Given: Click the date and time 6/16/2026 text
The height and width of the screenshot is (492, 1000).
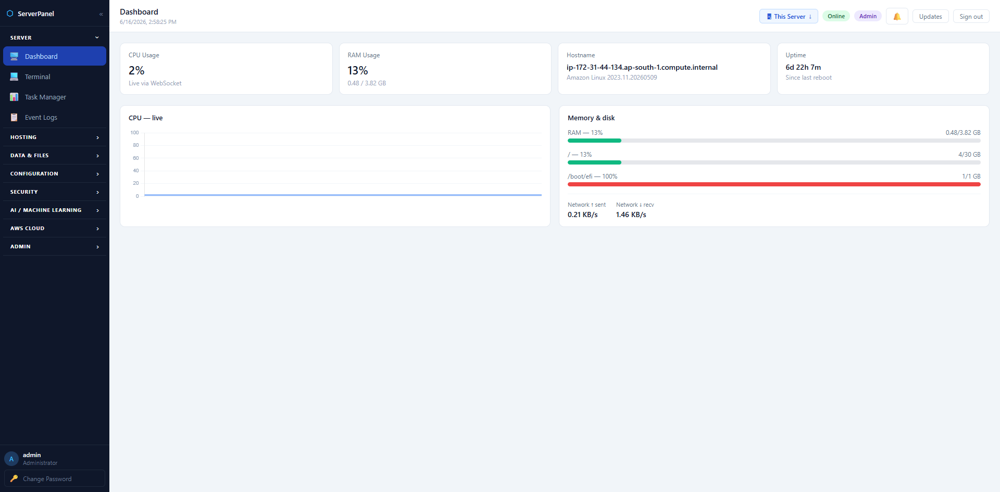Looking at the screenshot, I should 148,22.
